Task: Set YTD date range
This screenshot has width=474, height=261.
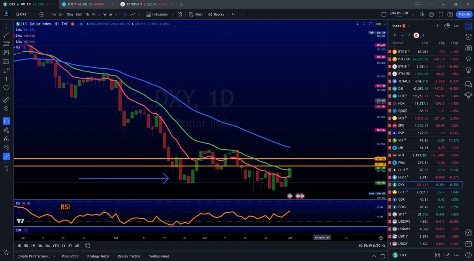Action: (55, 246)
